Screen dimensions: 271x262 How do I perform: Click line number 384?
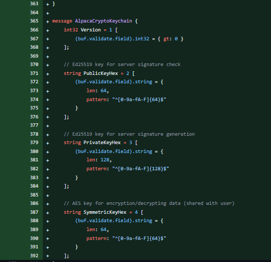click(x=34, y=186)
